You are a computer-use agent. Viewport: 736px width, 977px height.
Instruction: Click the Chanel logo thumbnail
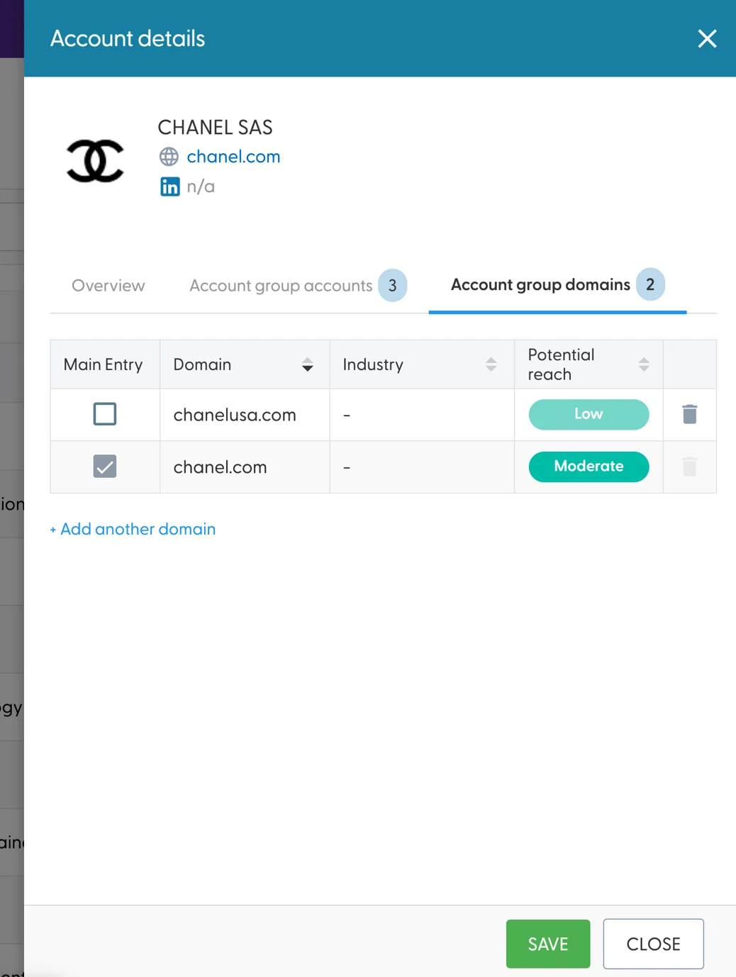95,161
